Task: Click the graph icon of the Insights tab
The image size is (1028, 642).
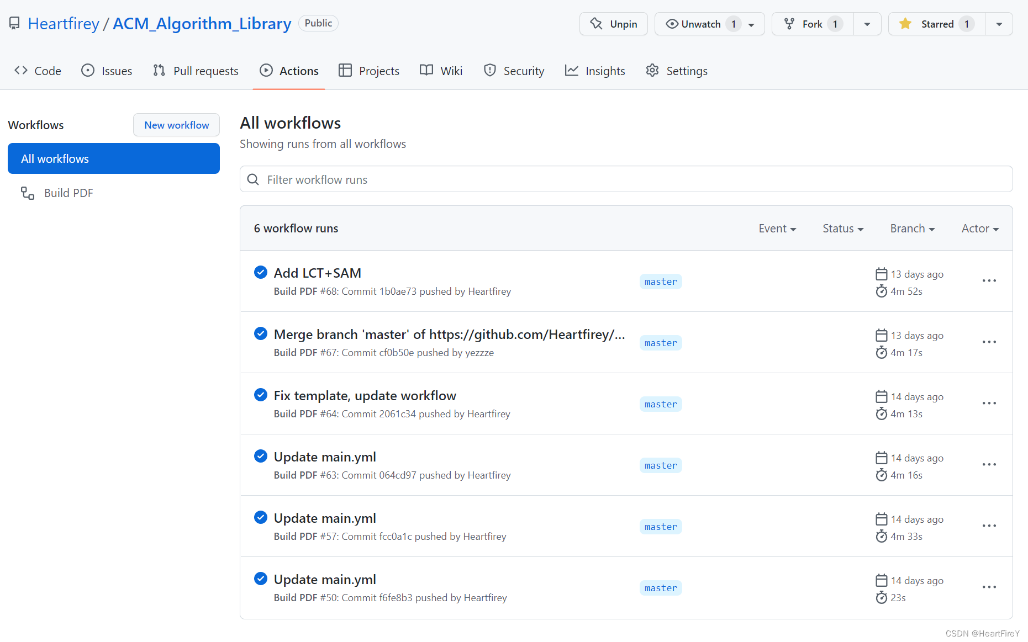Action: [572, 71]
